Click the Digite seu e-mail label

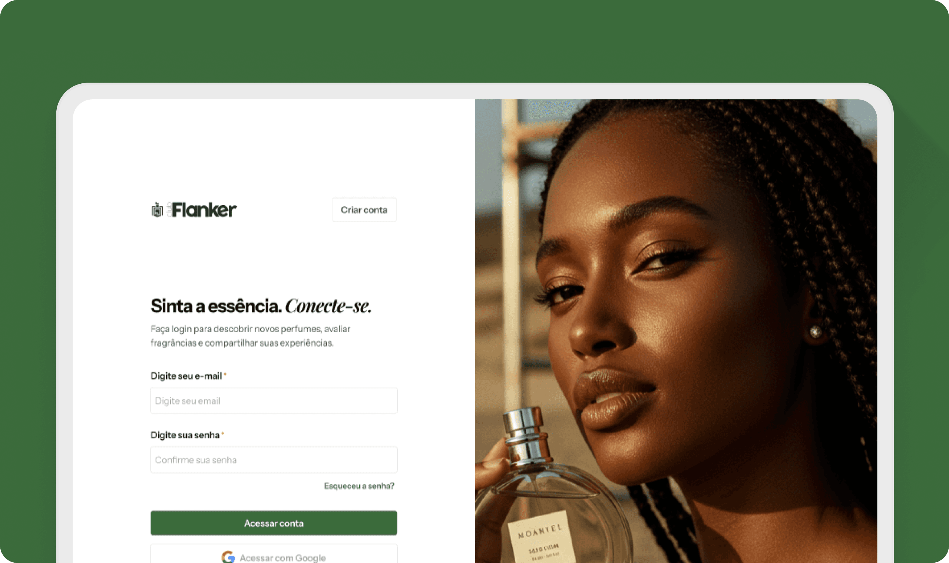186,376
